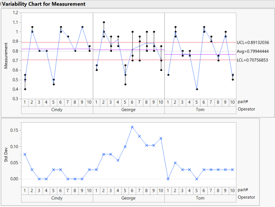The height and width of the screenshot is (207, 275).
Task: Click the Tom group label under the variability chart
Action: coord(200,110)
